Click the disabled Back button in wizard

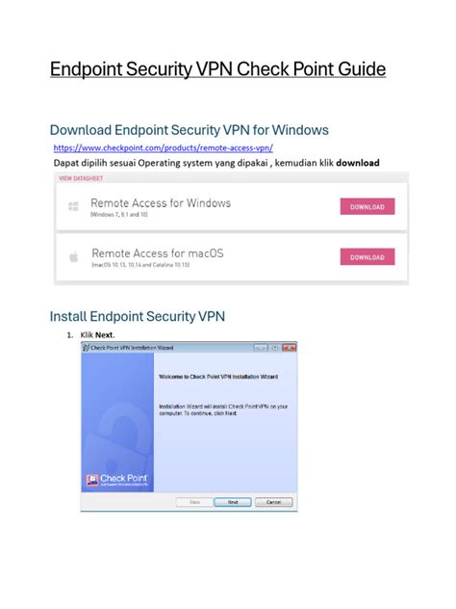(194, 502)
